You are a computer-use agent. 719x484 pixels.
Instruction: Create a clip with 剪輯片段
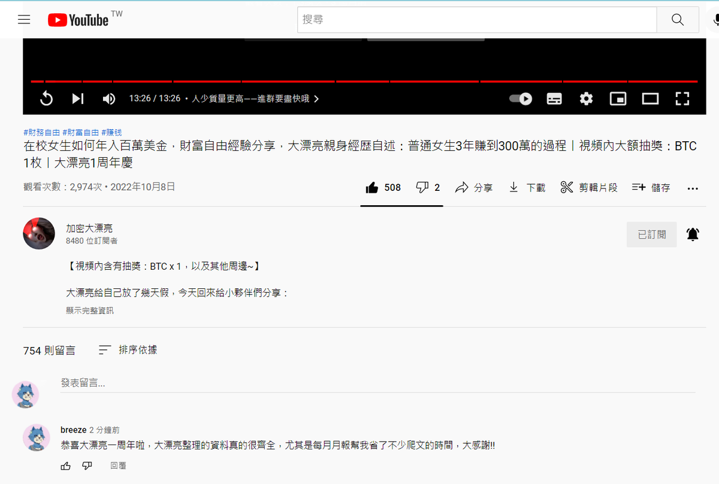click(588, 188)
